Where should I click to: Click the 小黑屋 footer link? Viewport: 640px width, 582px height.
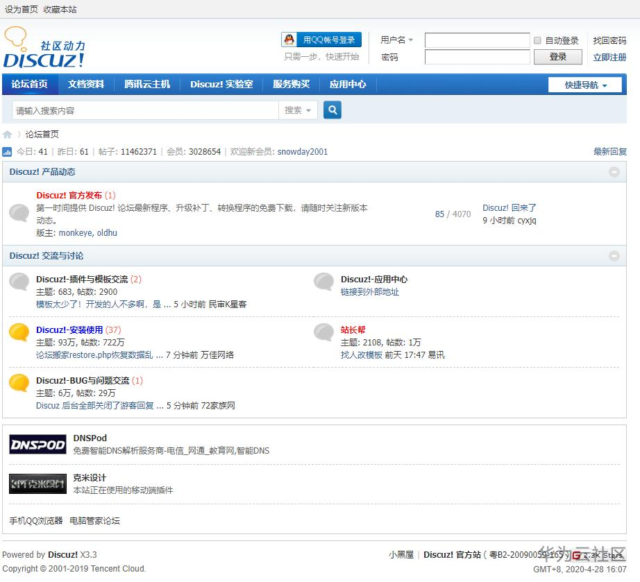tap(401, 555)
